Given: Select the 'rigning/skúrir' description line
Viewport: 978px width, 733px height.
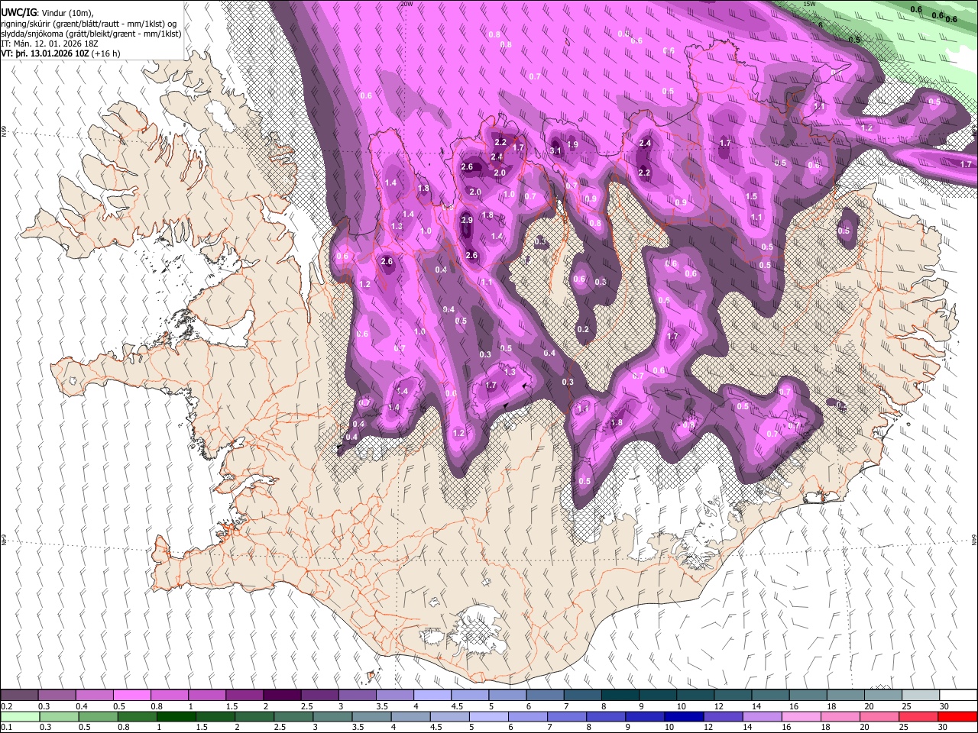Looking at the screenshot, I should tap(90, 24).
